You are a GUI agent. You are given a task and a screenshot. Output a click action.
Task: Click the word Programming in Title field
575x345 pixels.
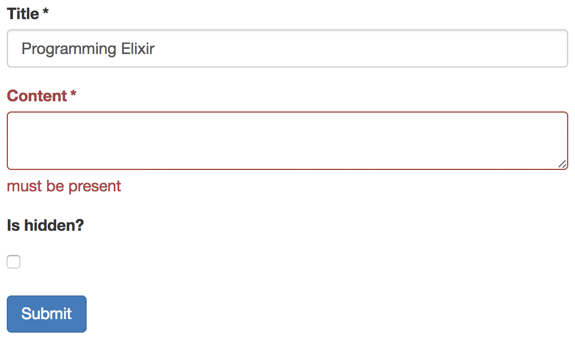point(69,49)
